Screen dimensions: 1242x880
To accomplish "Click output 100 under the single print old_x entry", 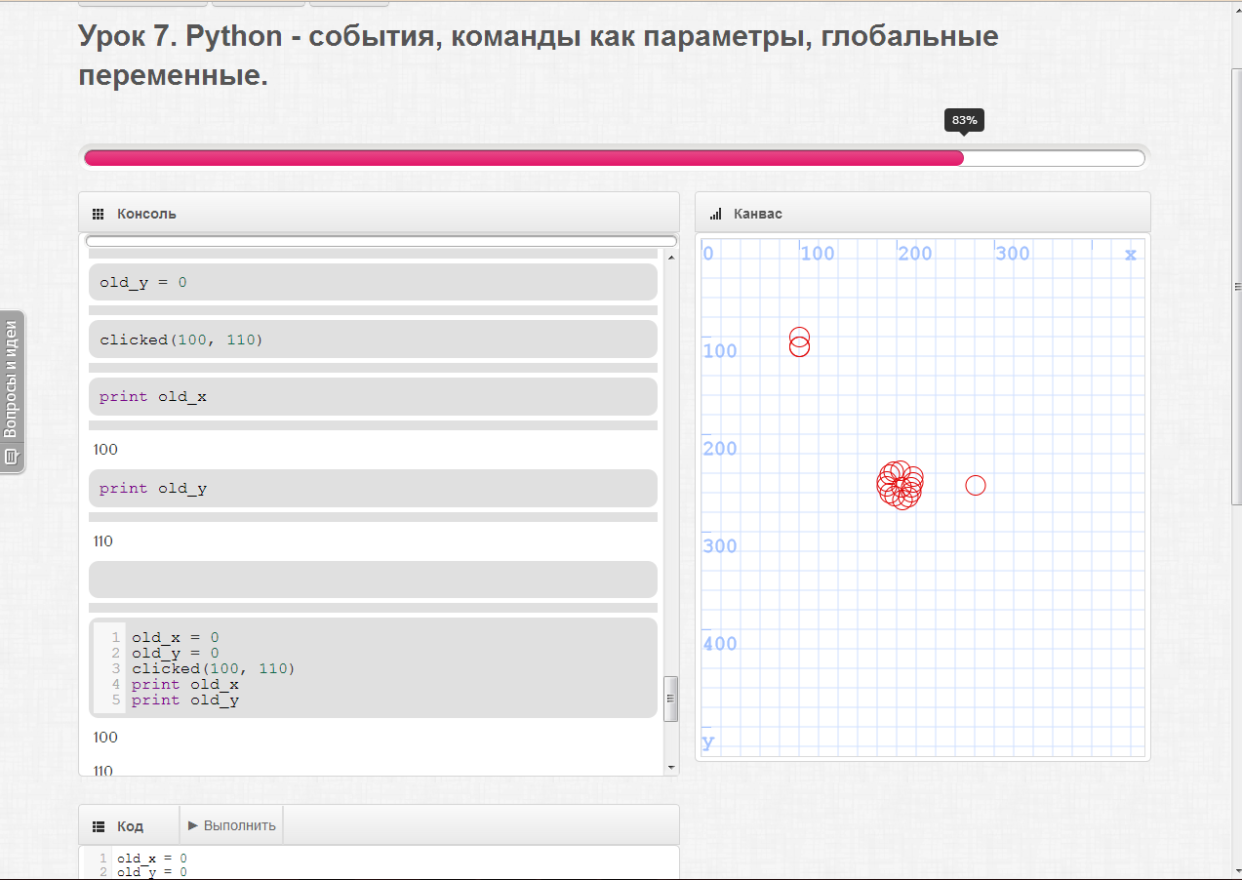I will [x=105, y=450].
